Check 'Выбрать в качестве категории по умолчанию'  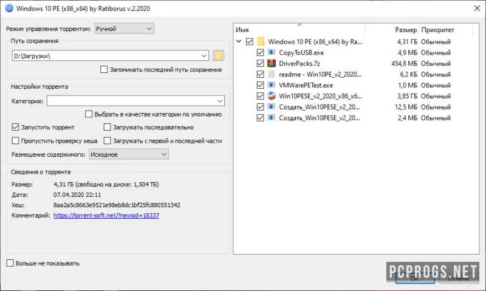pyautogui.click(x=89, y=114)
